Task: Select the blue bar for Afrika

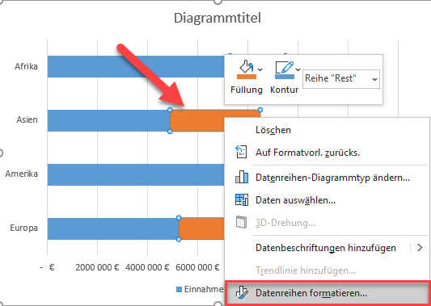Action: coord(136,67)
